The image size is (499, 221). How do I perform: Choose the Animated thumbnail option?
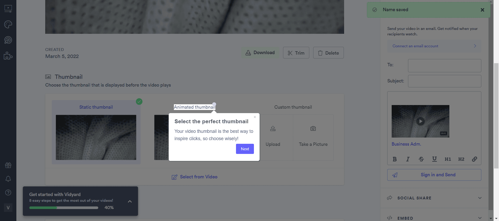tap(195, 107)
